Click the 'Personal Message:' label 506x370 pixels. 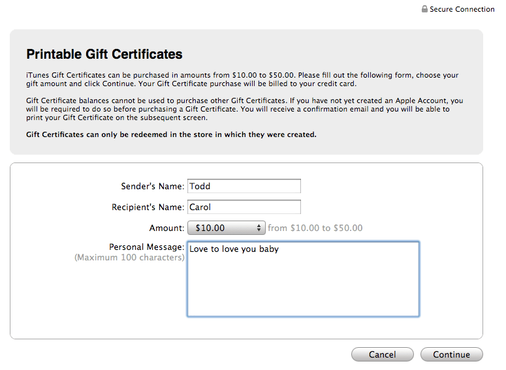click(146, 247)
